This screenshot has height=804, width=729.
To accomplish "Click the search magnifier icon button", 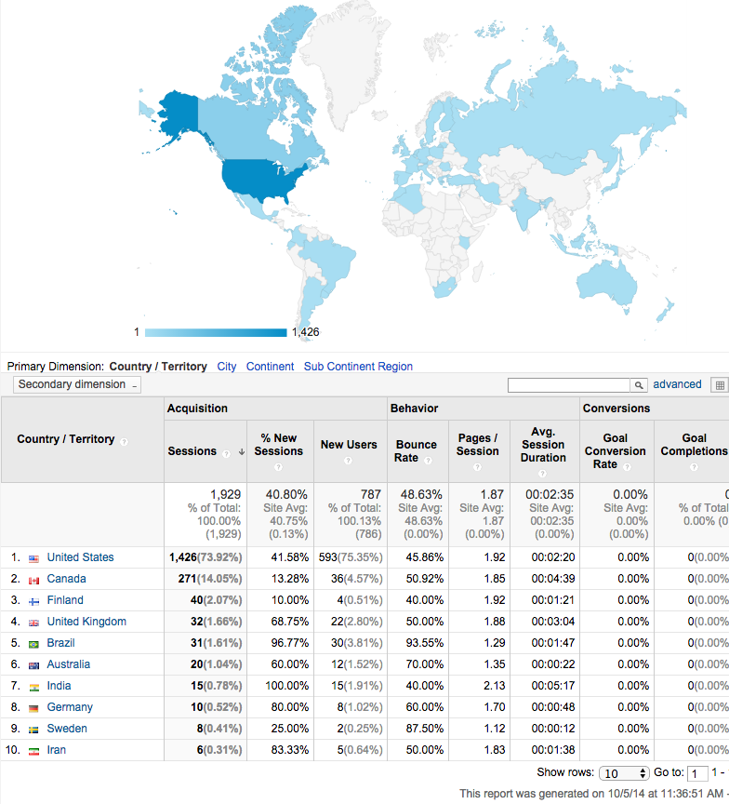I will pyautogui.click(x=638, y=385).
